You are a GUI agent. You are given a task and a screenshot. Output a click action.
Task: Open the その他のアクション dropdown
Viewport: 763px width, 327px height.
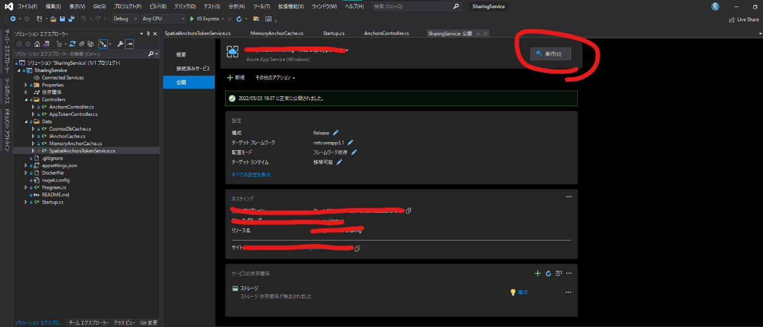click(x=275, y=78)
